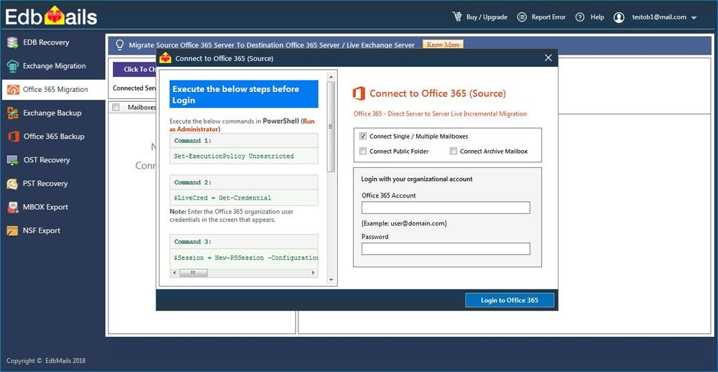The height and width of the screenshot is (372, 718).
Task: Click the steps panel scroll up arrow
Action: [x=331, y=77]
